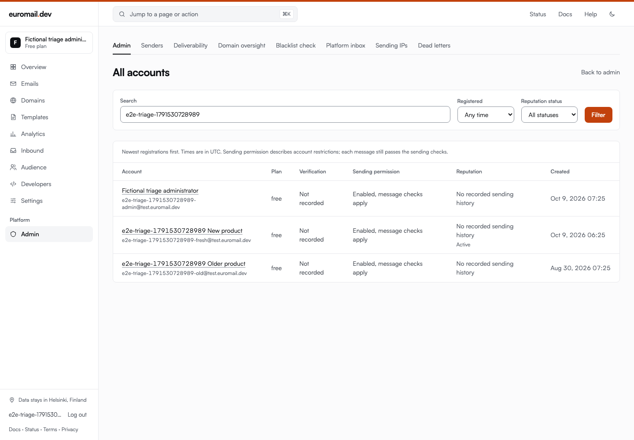Open Status in the top bar

click(x=538, y=14)
